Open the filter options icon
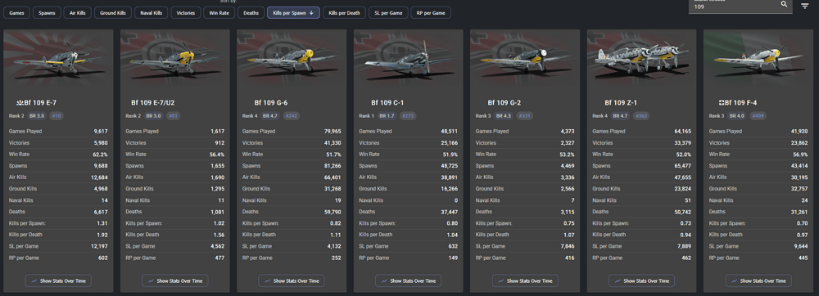 pos(805,6)
